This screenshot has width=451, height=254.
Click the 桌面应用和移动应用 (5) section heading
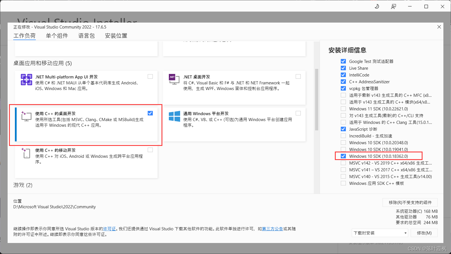click(x=43, y=63)
